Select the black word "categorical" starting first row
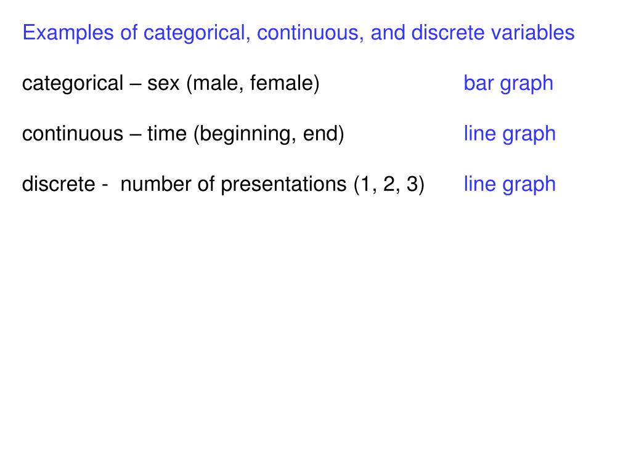 [73, 84]
